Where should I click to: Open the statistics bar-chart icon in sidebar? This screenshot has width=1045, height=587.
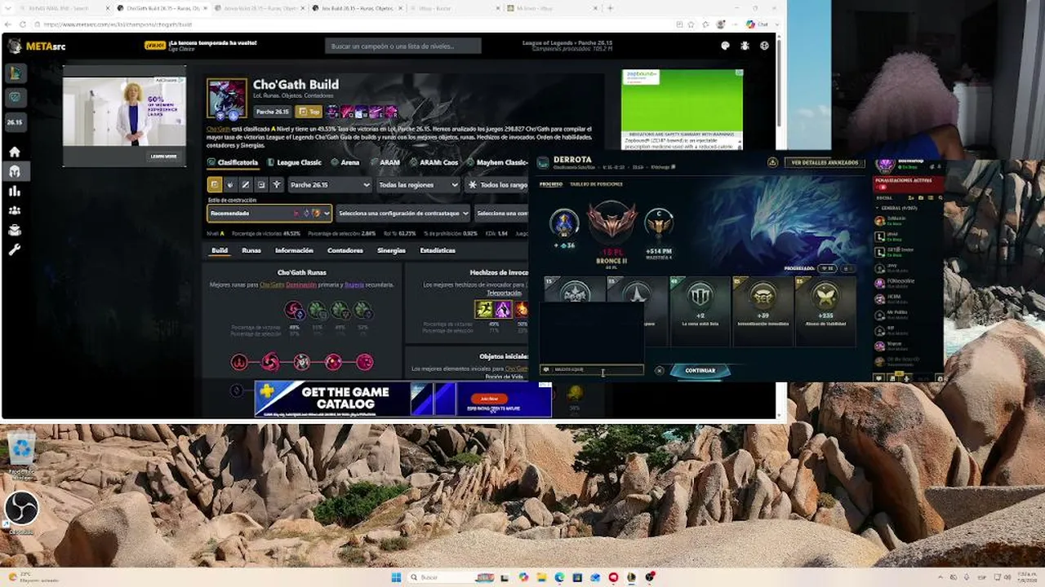point(15,191)
